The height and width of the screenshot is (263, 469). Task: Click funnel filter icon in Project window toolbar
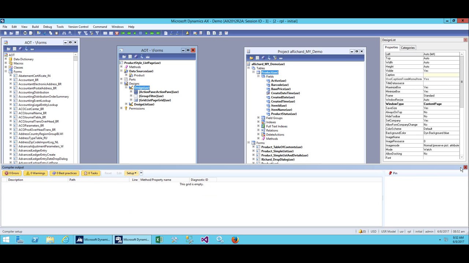pyautogui.click(x=275, y=58)
